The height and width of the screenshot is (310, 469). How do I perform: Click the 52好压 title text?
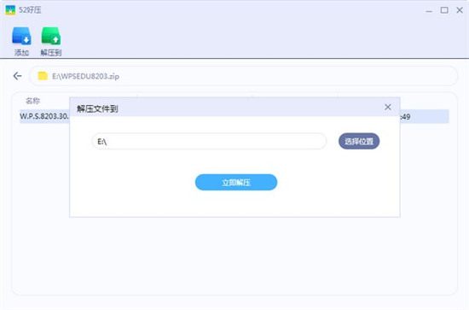tap(30, 10)
